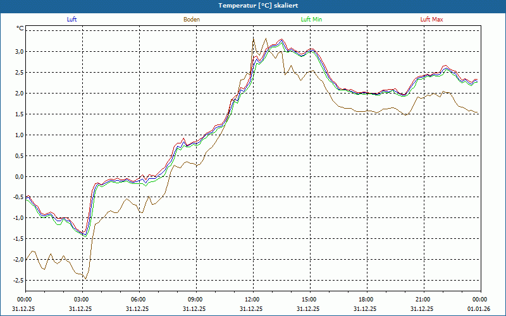Screen dimensions: 506x316
Task: Click the '2,0' y-axis value
Action: click(20, 93)
